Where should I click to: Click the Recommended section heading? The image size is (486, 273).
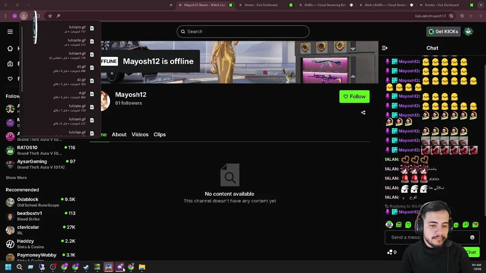22,190
